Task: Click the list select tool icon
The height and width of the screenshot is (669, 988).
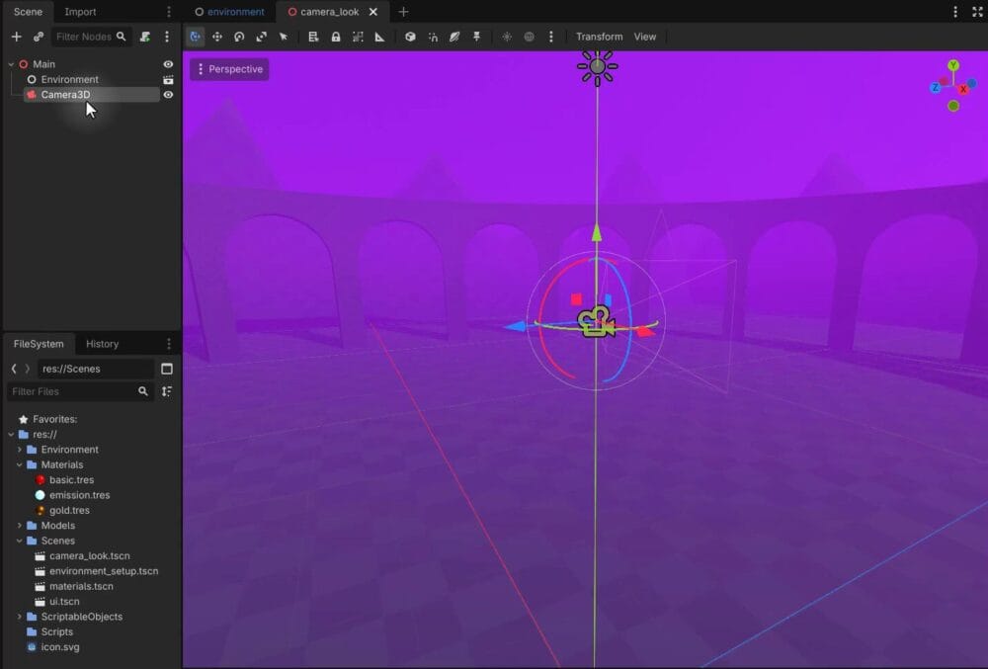Action: point(313,37)
